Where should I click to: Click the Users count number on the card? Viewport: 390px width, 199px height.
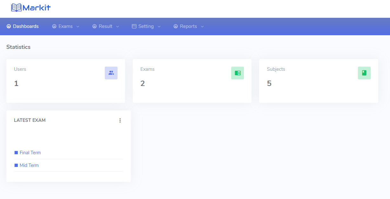point(16,83)
